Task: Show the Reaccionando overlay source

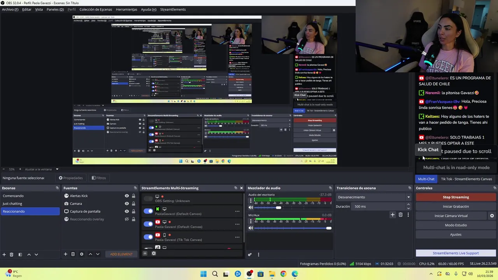Action: 126,219
